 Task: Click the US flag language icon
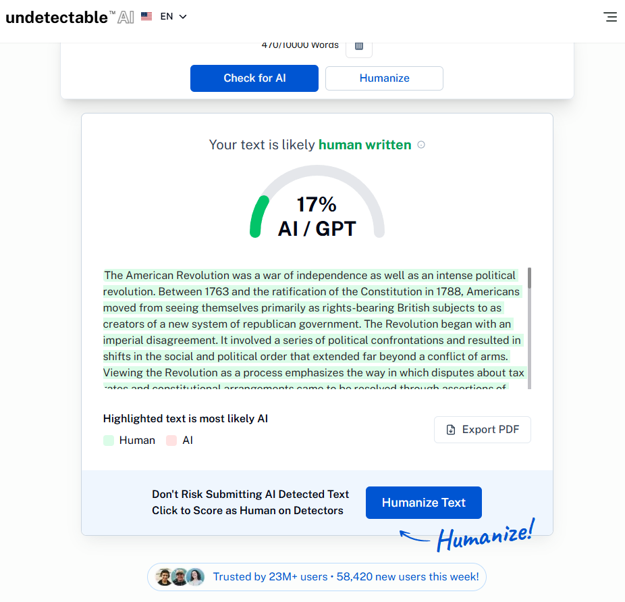(x=146, y=16)
